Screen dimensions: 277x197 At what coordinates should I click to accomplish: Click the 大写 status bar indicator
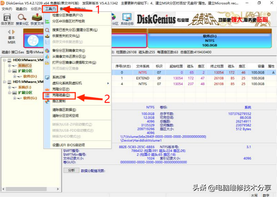tap(254, 195)
